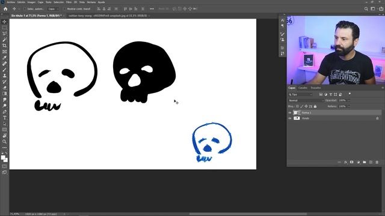Open the Imagen menu
The height and width of the screenshot is (216, 385).
click(31, 2)
